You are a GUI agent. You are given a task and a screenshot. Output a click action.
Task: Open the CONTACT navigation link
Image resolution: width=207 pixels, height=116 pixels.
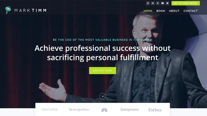(191, 11)
